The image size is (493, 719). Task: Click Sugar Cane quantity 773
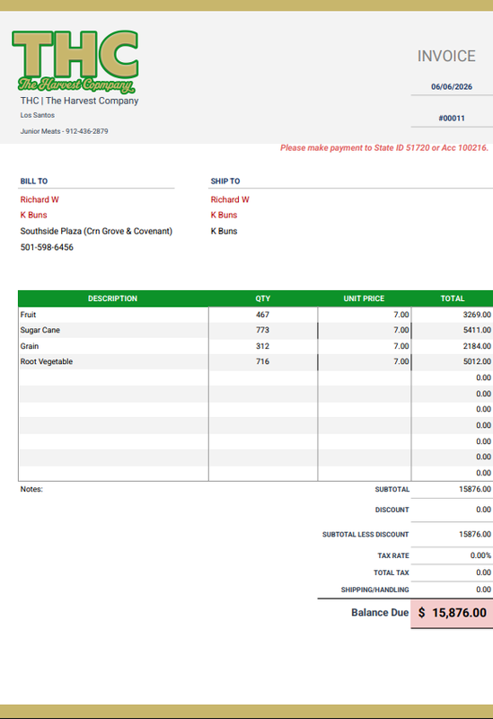(262, 330)
